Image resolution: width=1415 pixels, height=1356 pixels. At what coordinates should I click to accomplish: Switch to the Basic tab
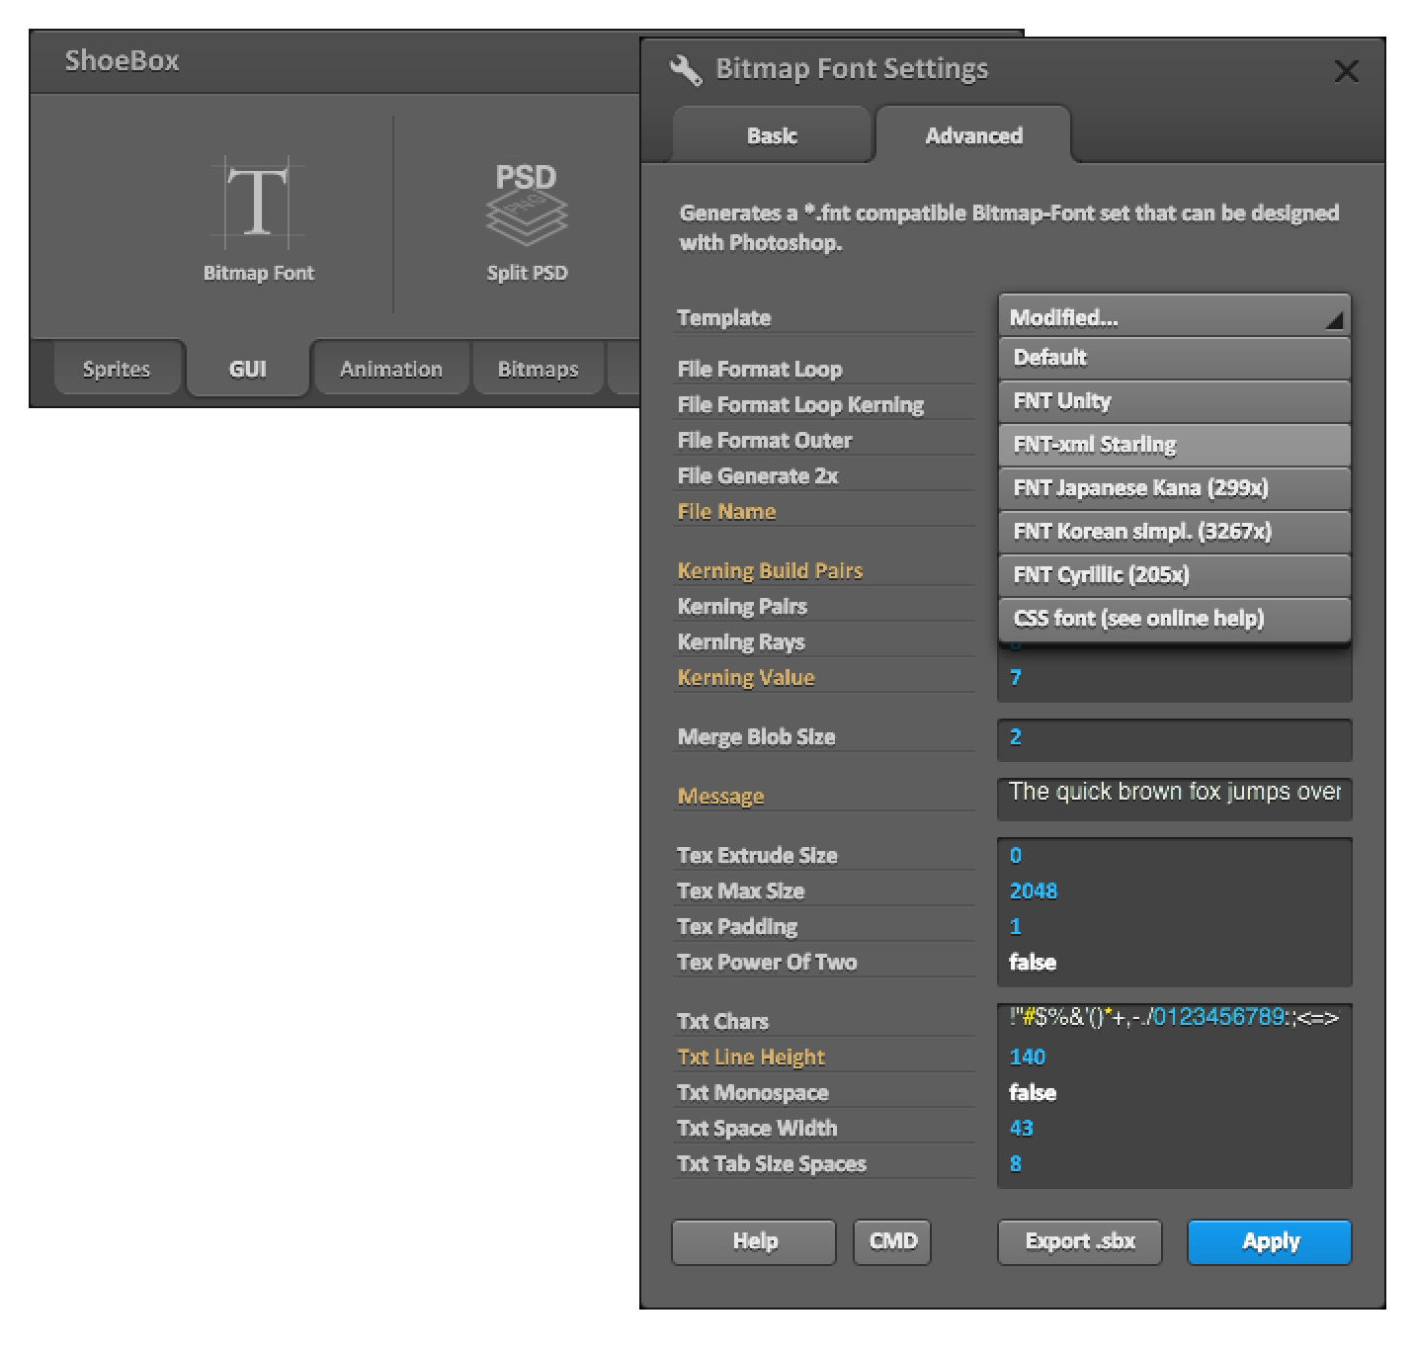[x=772, y=135]
